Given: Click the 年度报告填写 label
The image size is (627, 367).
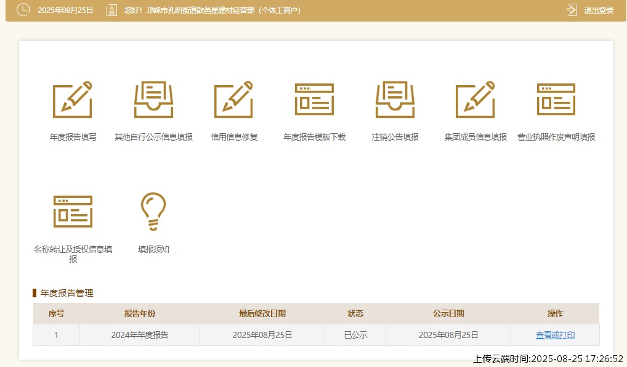Looking at the screenshot, I should [73, 137].
